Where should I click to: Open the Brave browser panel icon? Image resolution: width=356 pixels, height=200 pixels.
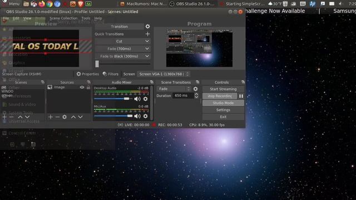coord(81,4)
